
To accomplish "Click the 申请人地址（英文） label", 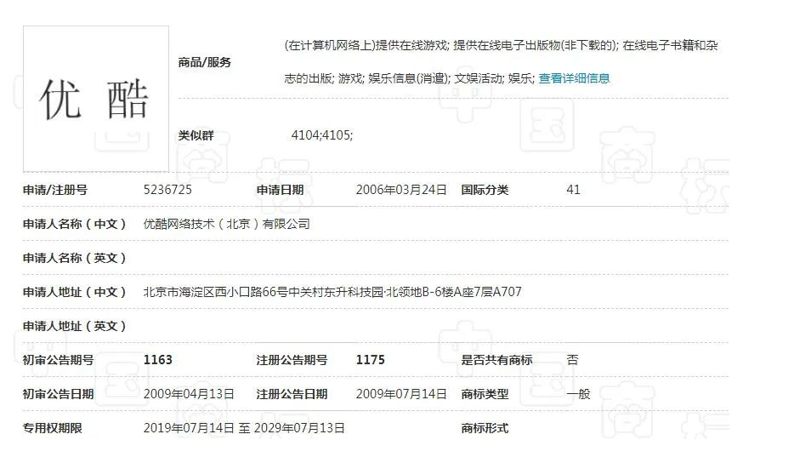I will point(75,326).
